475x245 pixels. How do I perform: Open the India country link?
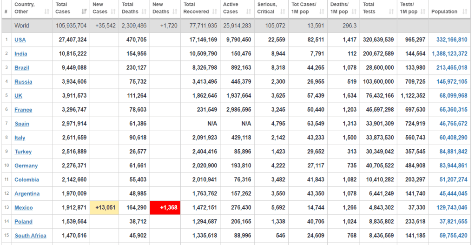(21, 54)
